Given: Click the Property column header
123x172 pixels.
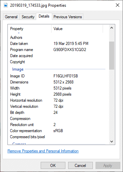Looking at the screenshot, I should [29, 29].
